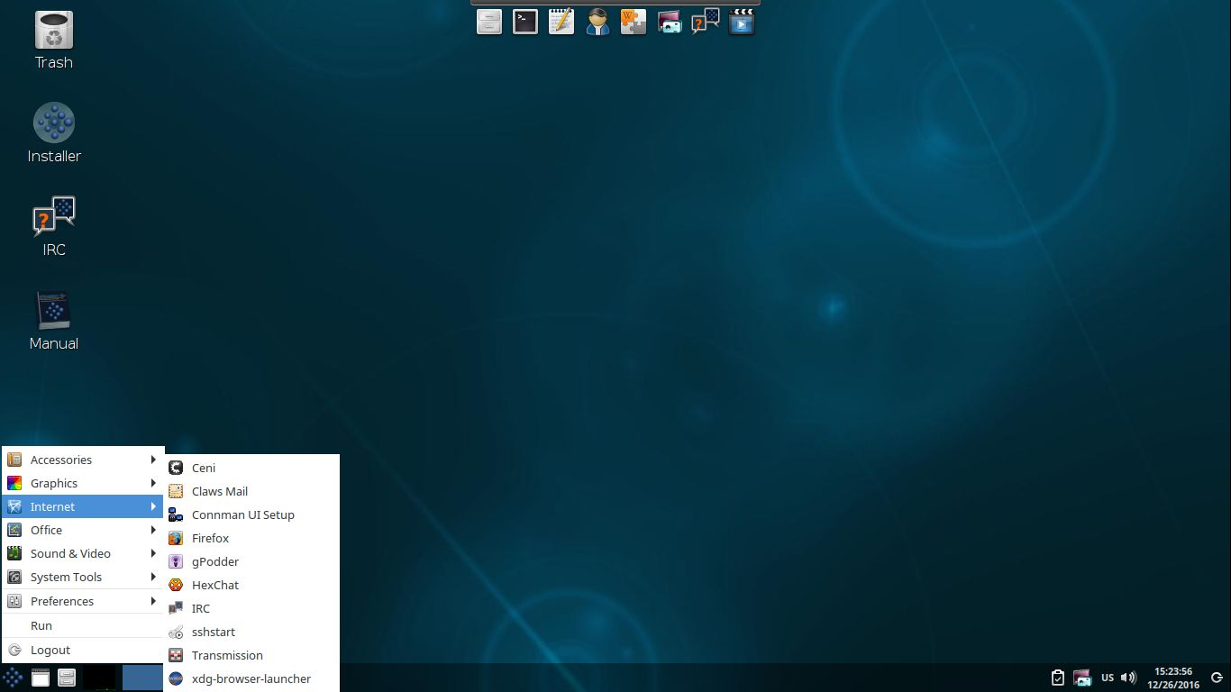Open the Trash desktop icon
The image size is (1231, 692).
coord(54,40)
